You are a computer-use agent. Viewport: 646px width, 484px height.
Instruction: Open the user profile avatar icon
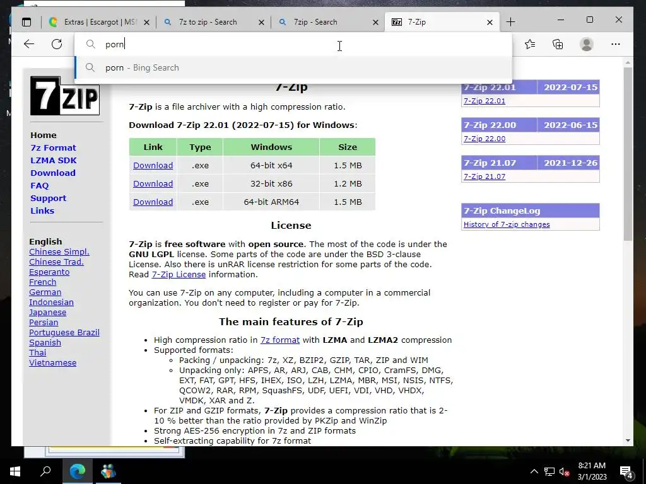587,44
